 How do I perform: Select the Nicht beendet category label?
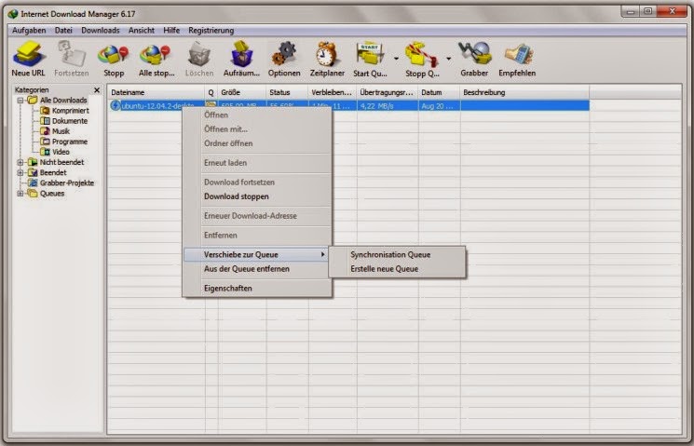[x=61, y=162]
